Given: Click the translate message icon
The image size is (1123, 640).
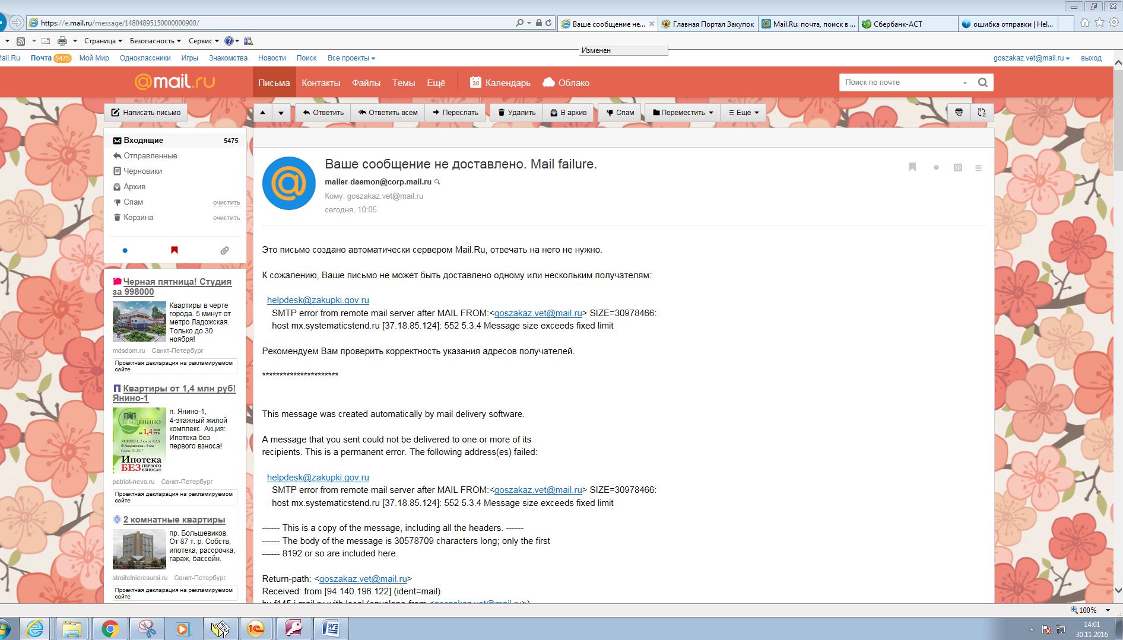Looking at the screenshot, I should [982, 112].
